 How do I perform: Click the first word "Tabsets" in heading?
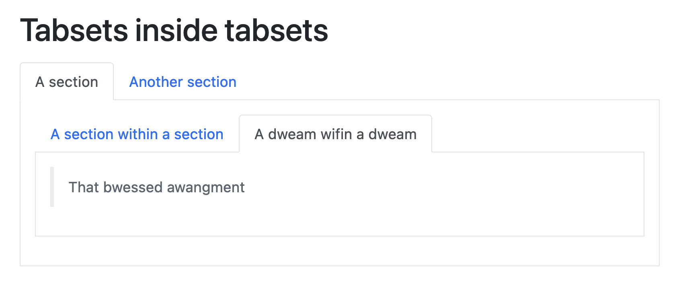[x=74, y=31]
